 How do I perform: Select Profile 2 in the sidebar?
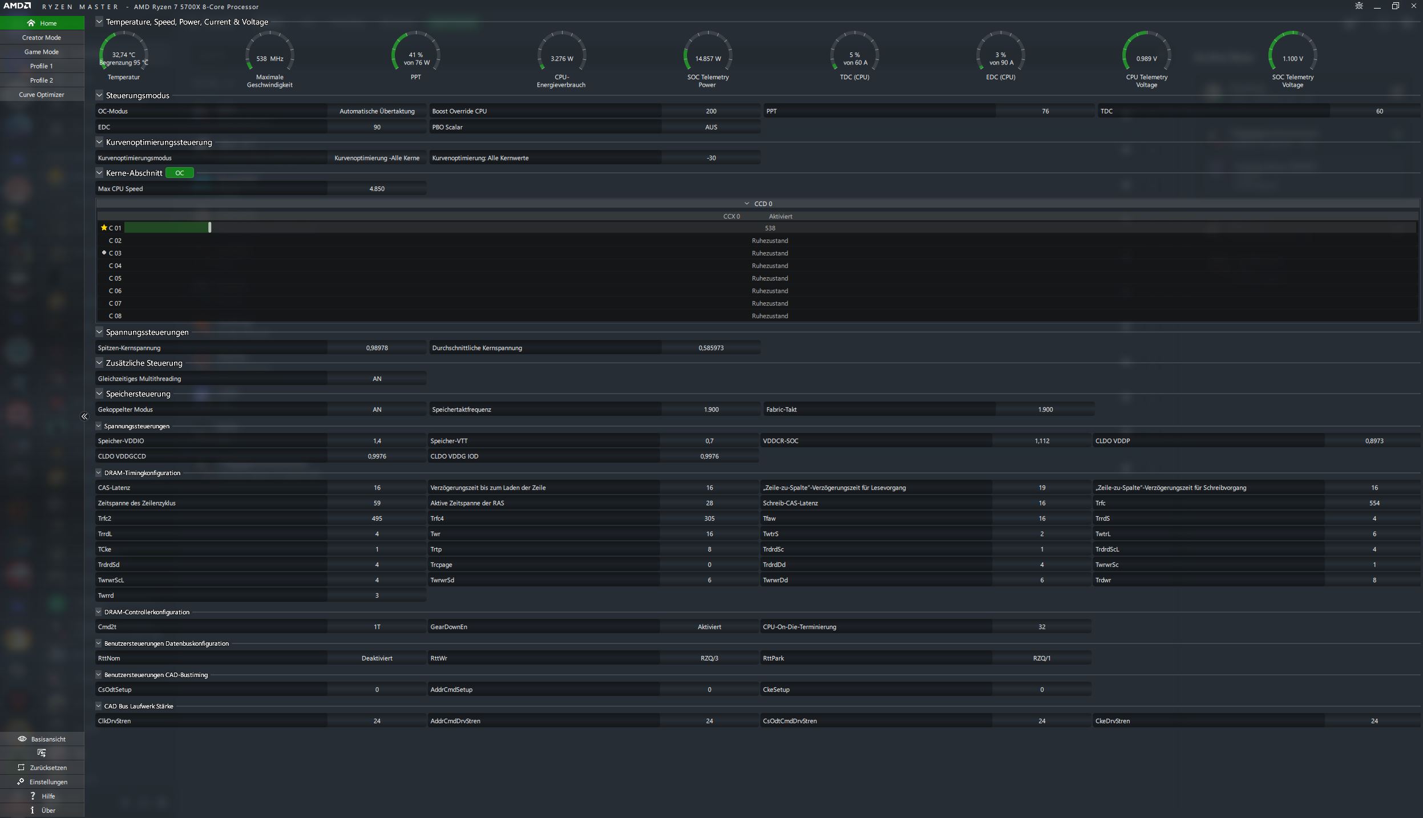pyautogui.click(x=42, y=80)
